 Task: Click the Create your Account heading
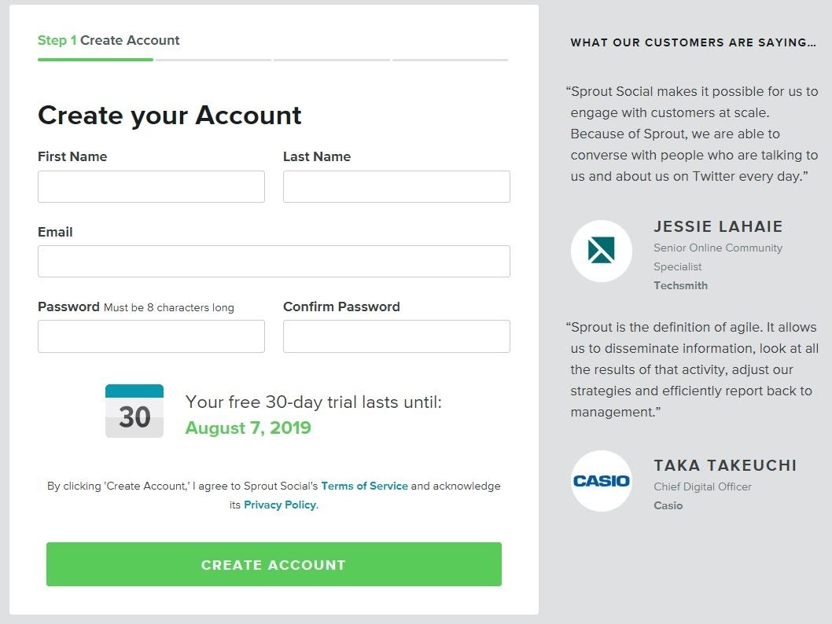pos(170,116)
